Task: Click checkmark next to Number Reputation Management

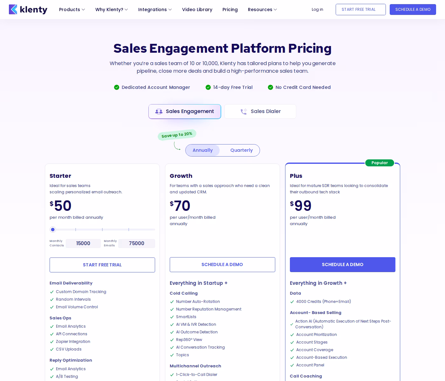Action: tap(172, 309)
